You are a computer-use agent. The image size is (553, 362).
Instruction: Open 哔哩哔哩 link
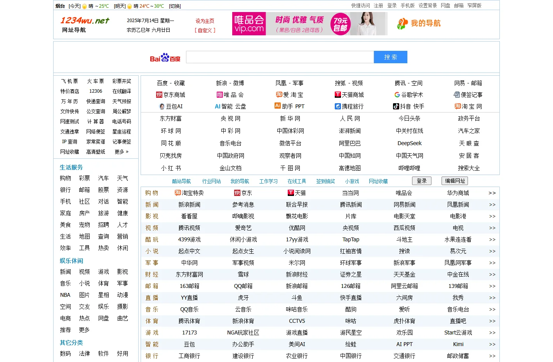click(409, 168)
